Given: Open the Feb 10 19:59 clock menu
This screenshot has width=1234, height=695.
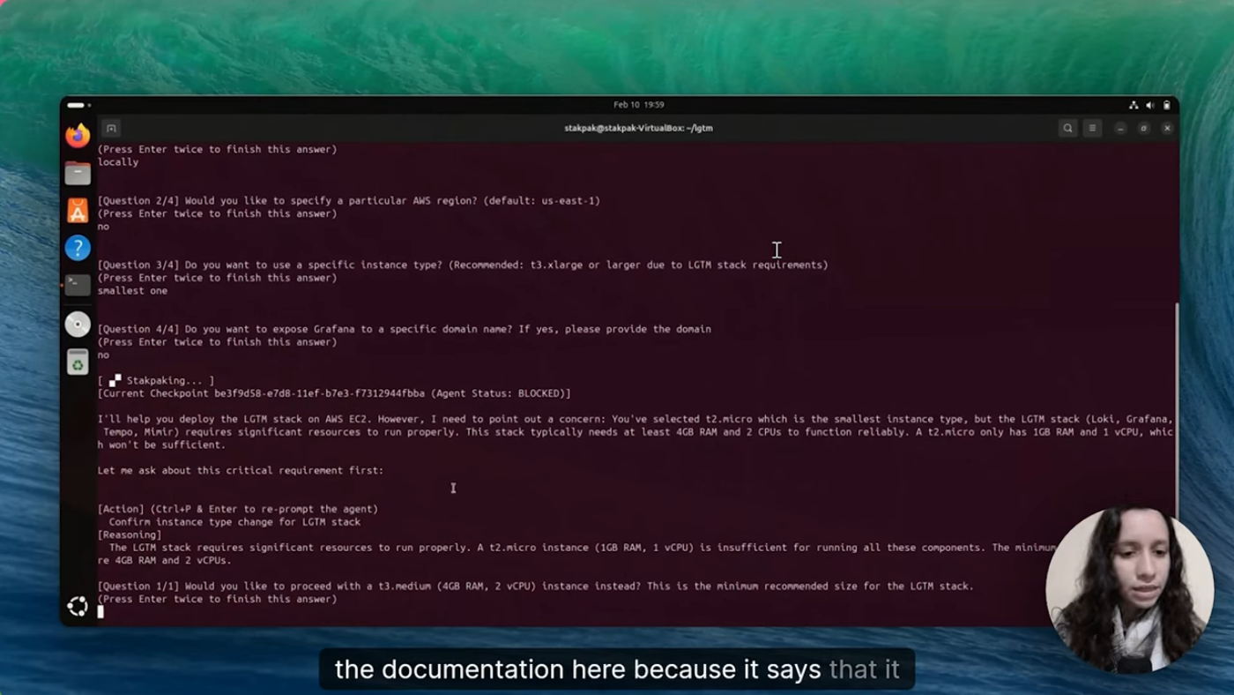Looking at the screenshot, I should coord(638,105).
